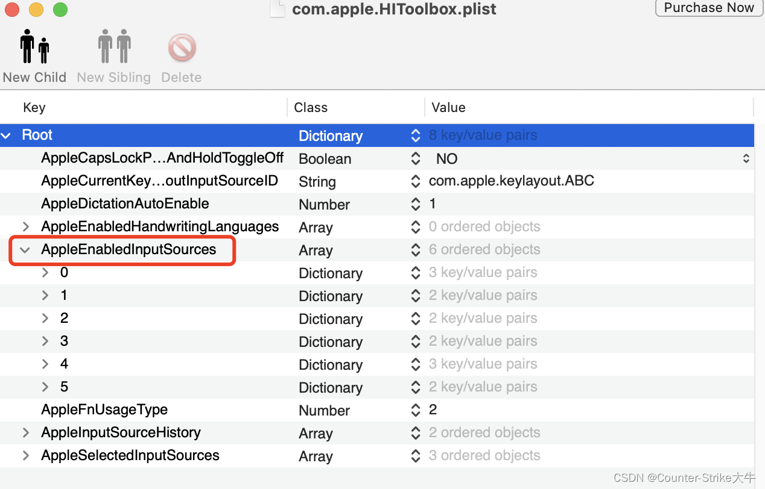Click AppleFnUsageType value 2

click(x=433, y=410)
